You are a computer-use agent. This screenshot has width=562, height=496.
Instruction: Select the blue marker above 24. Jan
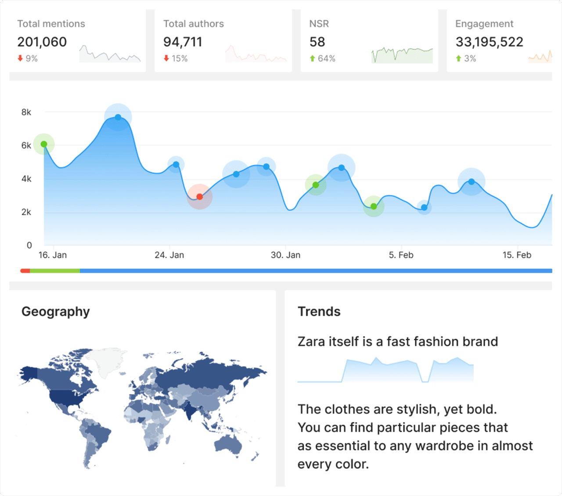coord(176,165)
